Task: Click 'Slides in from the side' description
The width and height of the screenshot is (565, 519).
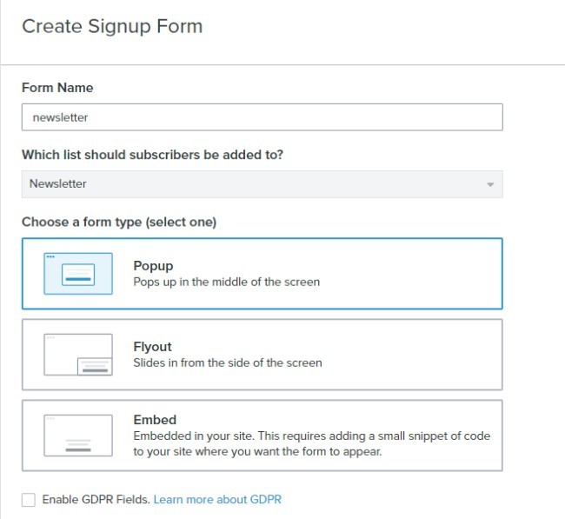Action: (x=227, y=363)
